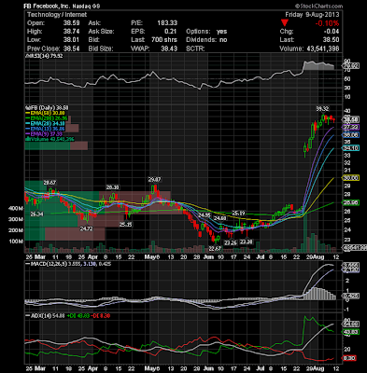Click the blue 36.06 price axis tag
This screenshot has height=373, width=367.
coord(350,135)
